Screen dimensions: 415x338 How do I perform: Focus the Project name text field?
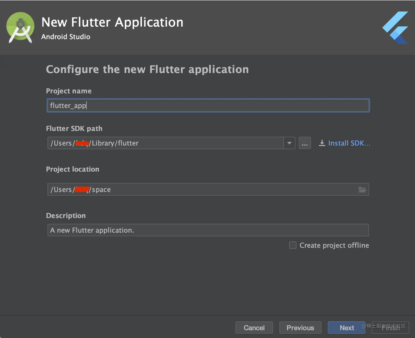208,106
